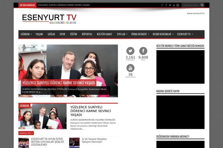This screenshot has height=148, width=223.
Task: Click the red slider headline banner
Action: [59, 83]
